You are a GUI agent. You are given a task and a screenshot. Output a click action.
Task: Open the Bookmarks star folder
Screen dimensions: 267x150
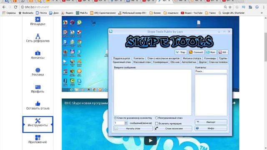26,13
